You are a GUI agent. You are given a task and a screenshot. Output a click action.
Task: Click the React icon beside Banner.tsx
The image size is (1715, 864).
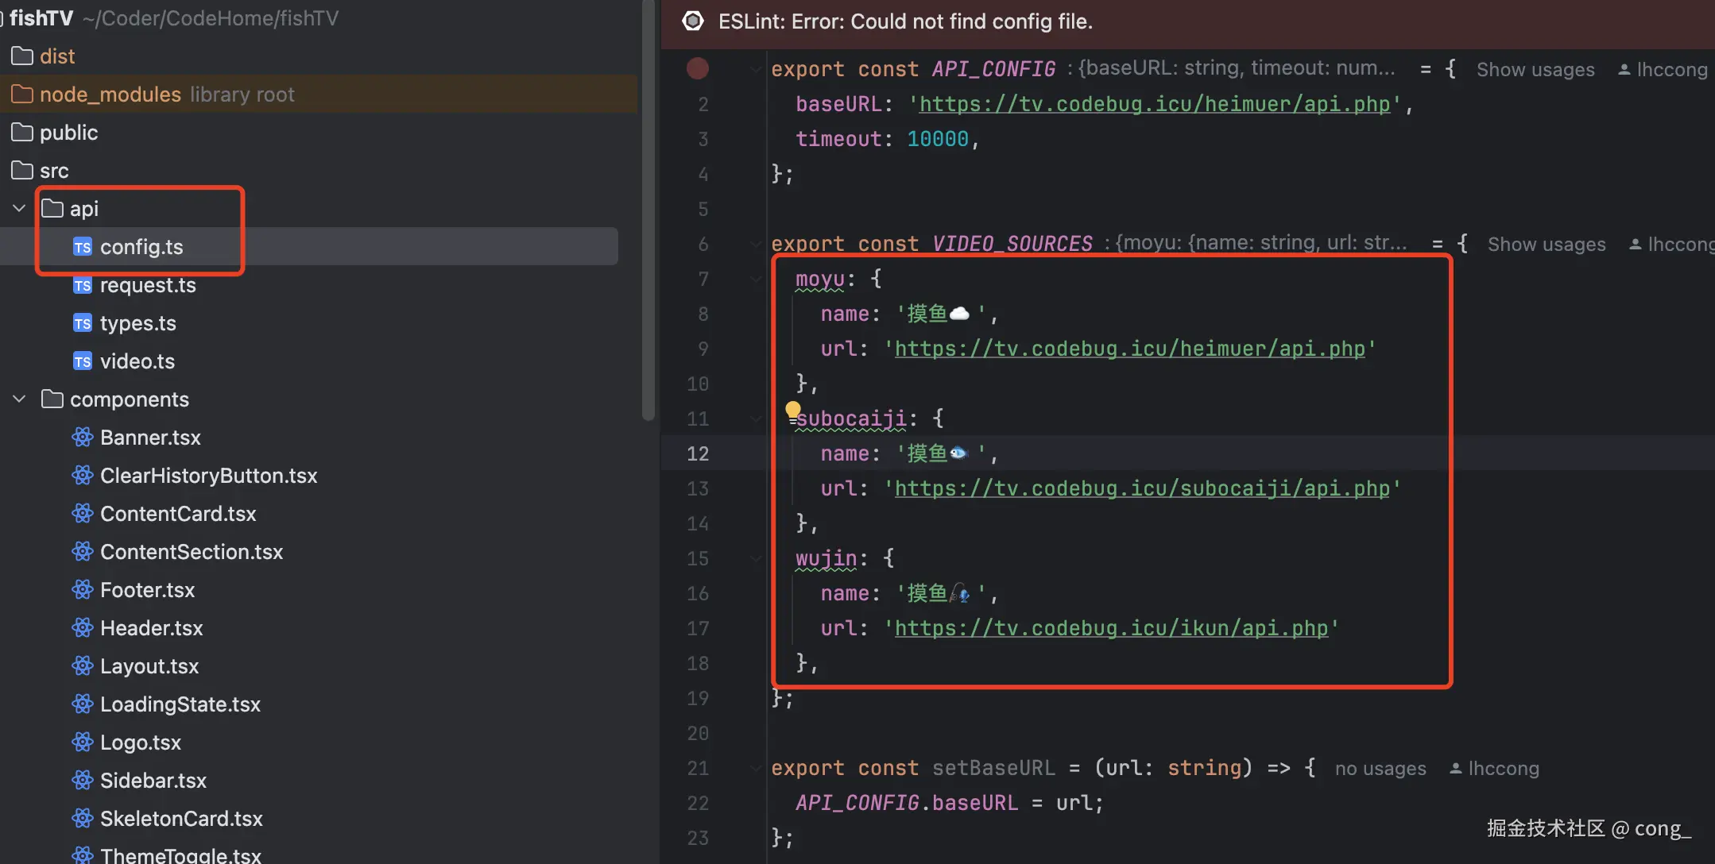pos(83,438)
